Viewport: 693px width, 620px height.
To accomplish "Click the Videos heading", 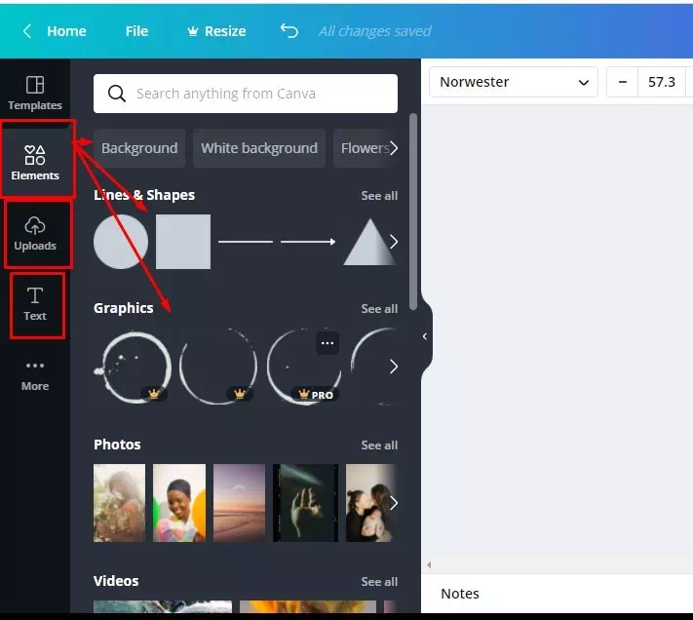I will (116, 581).
